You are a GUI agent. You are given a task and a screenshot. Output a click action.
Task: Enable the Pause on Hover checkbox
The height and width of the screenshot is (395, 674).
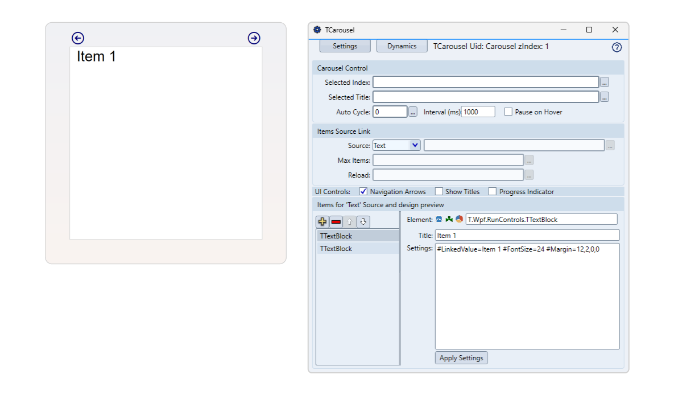pos(508,112)
